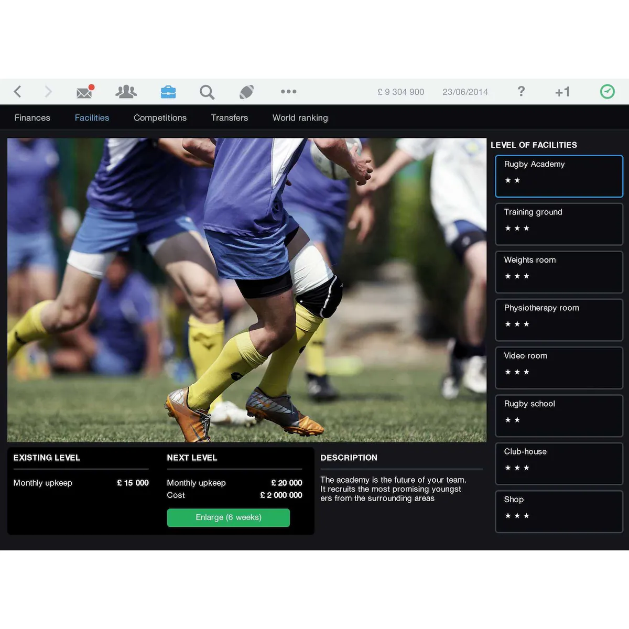629x629 pixels.
Task: Click the EXISTING LEVEL heading
Action: pyautogui.click(x=47, y=458)
